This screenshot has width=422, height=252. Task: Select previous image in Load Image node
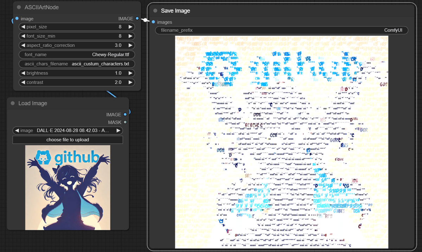(17, 131)
